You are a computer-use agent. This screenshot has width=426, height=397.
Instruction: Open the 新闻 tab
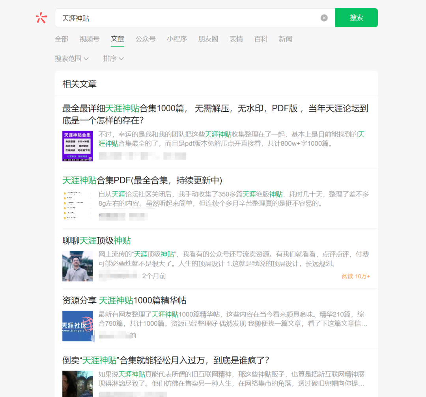point(286,39)
